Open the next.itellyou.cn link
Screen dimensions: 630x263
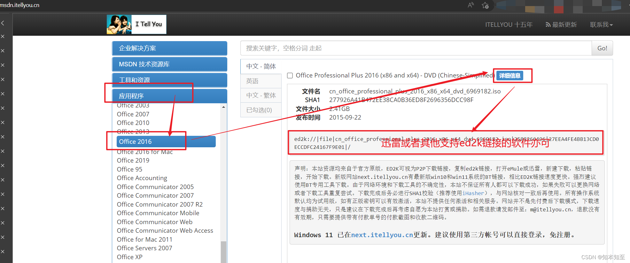tap(382, 235)
